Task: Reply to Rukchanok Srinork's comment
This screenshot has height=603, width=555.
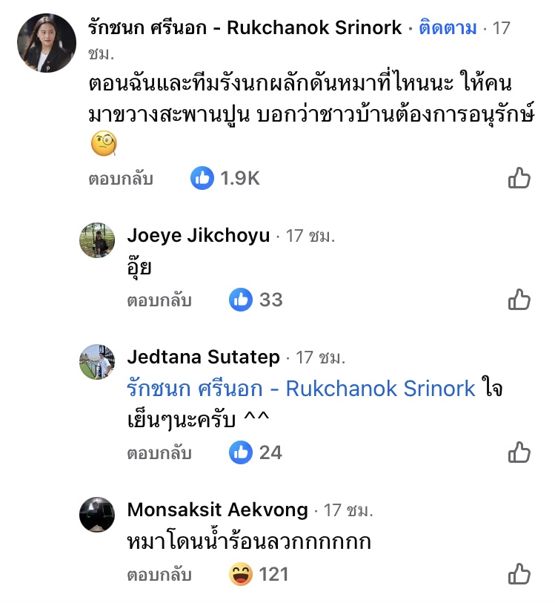Action: [120, 179]
